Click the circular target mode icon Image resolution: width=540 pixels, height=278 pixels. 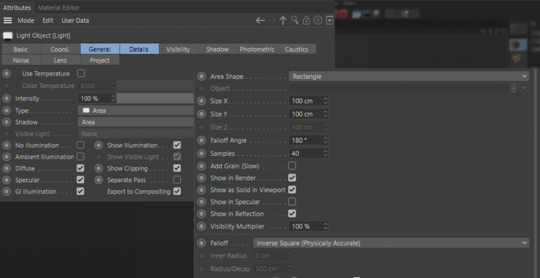[318, 20]
